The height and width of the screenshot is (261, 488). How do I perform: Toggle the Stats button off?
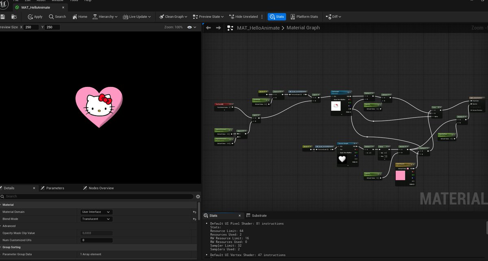(x=277, y=17)
